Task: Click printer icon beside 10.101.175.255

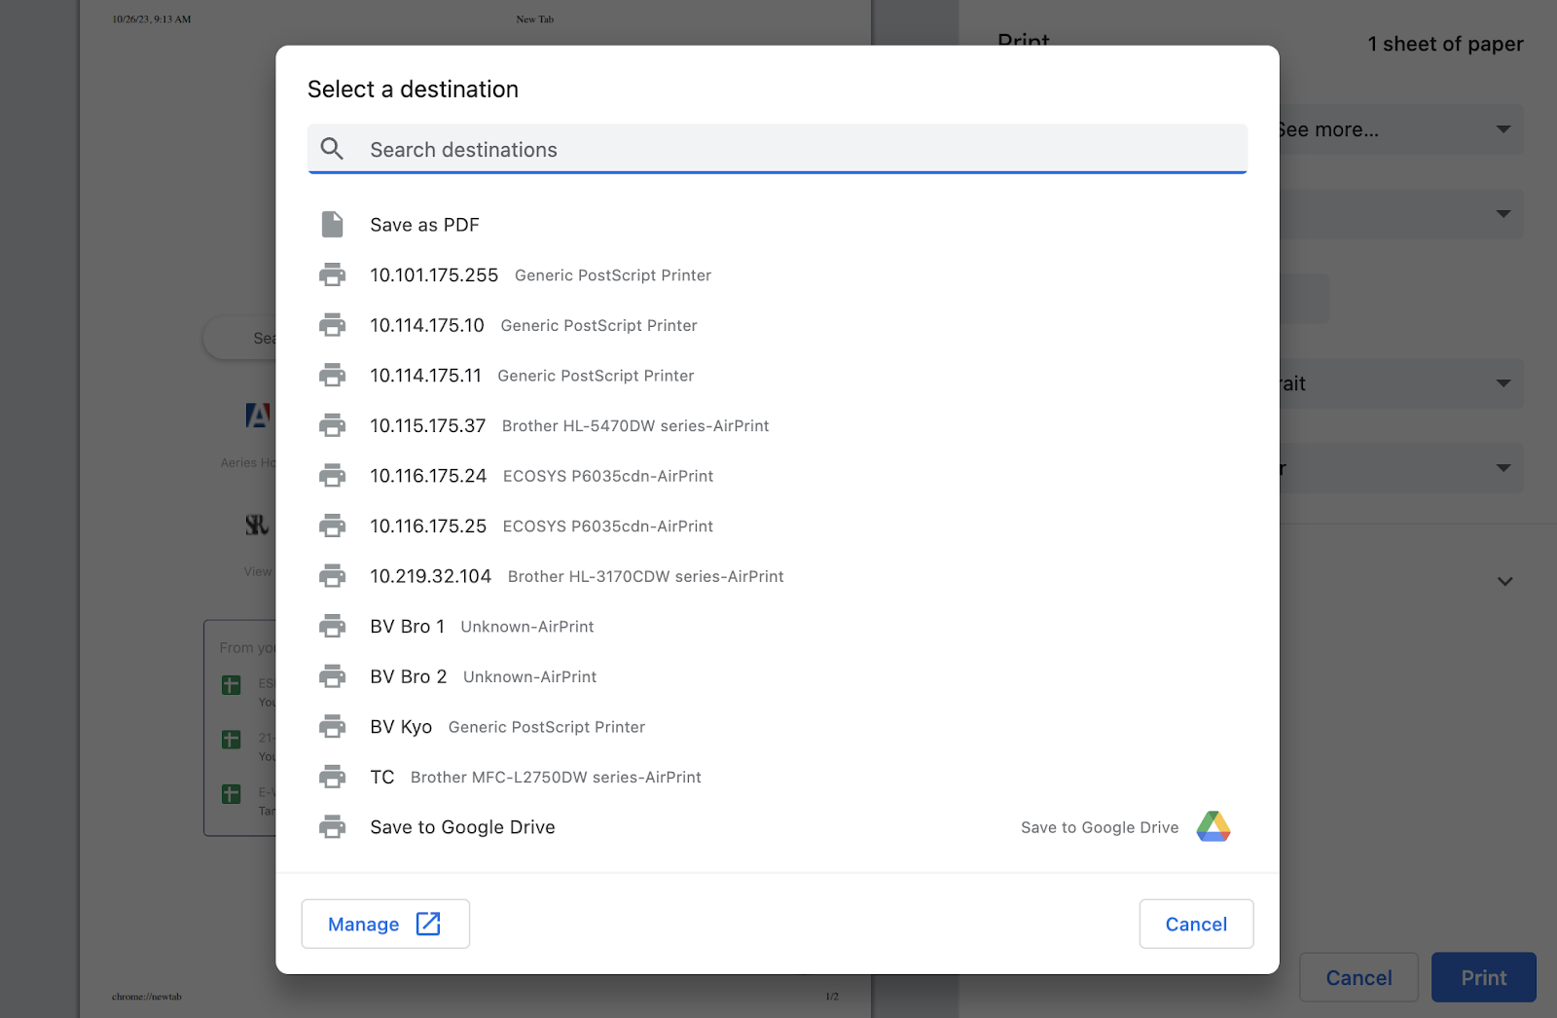Action: point(332,275)
